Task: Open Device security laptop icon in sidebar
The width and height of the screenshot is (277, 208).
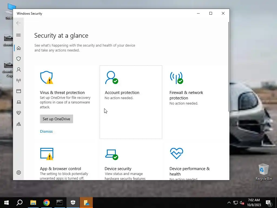Action: pos(19,102)
